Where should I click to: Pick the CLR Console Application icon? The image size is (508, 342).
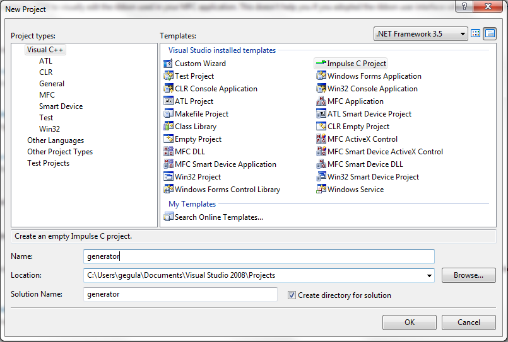pyautogui.click(x=168, y=89)
